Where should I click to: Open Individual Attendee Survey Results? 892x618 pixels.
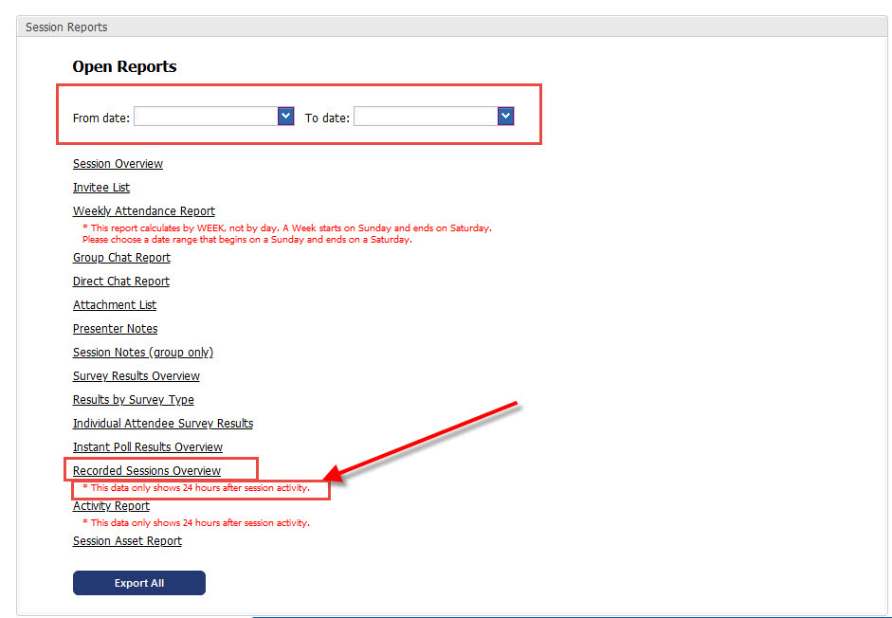(x=163, y=424)
